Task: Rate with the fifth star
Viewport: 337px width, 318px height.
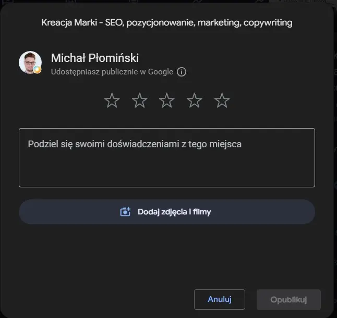Action: click(222, 100)
